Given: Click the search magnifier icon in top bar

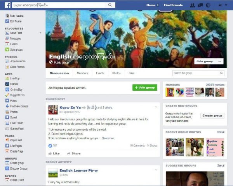Looking at the screenshot, I should pos(110,5).
